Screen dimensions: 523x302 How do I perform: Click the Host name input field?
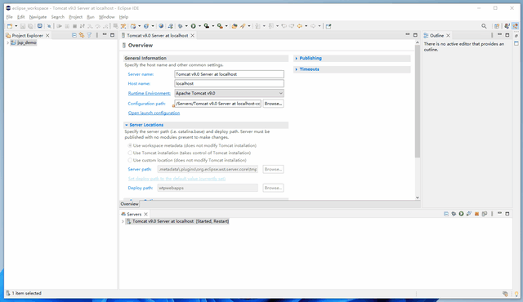coord(229,83)
